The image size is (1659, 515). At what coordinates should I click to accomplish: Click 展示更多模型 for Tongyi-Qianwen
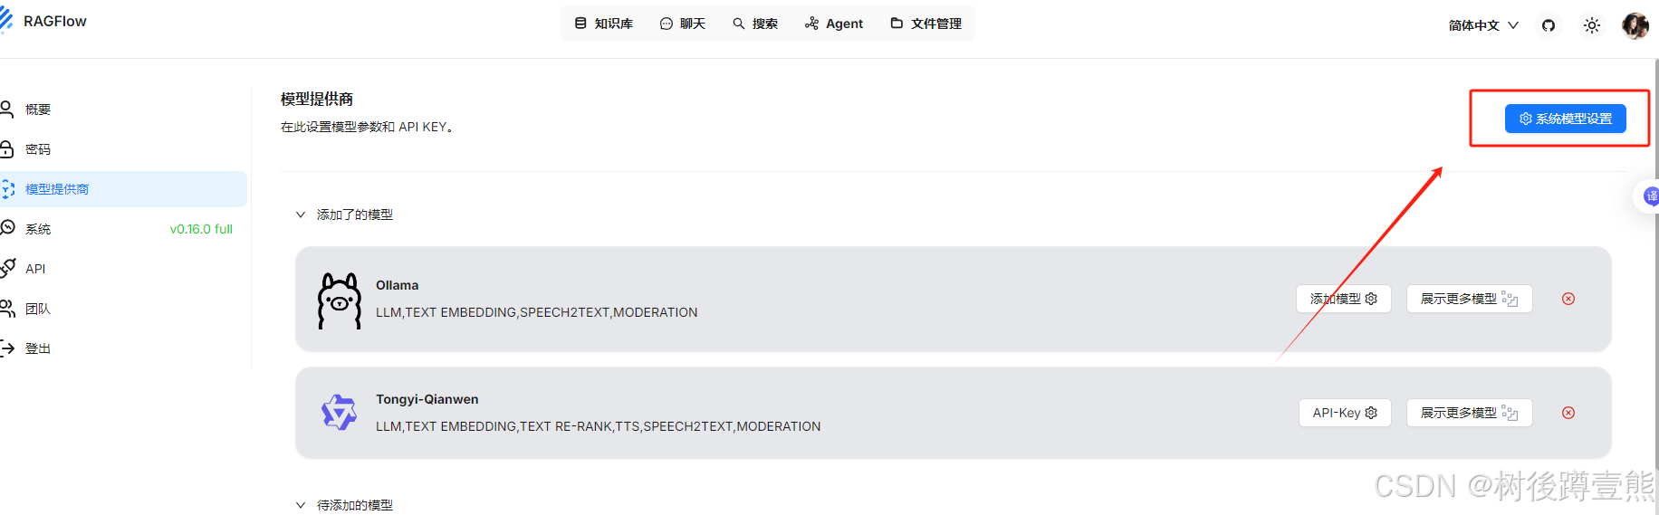(1469, 413)
